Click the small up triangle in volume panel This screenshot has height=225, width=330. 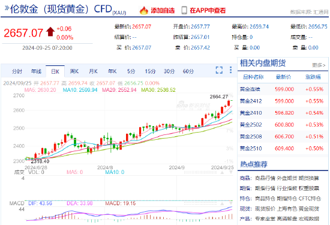tap(222, 172)
